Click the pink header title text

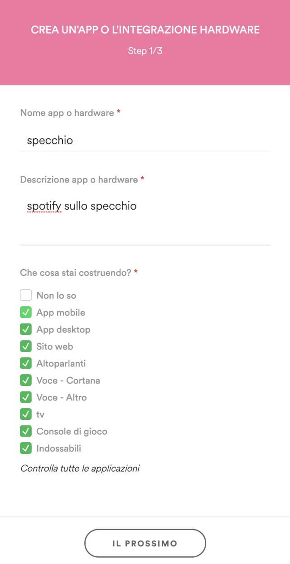point(145,29)
